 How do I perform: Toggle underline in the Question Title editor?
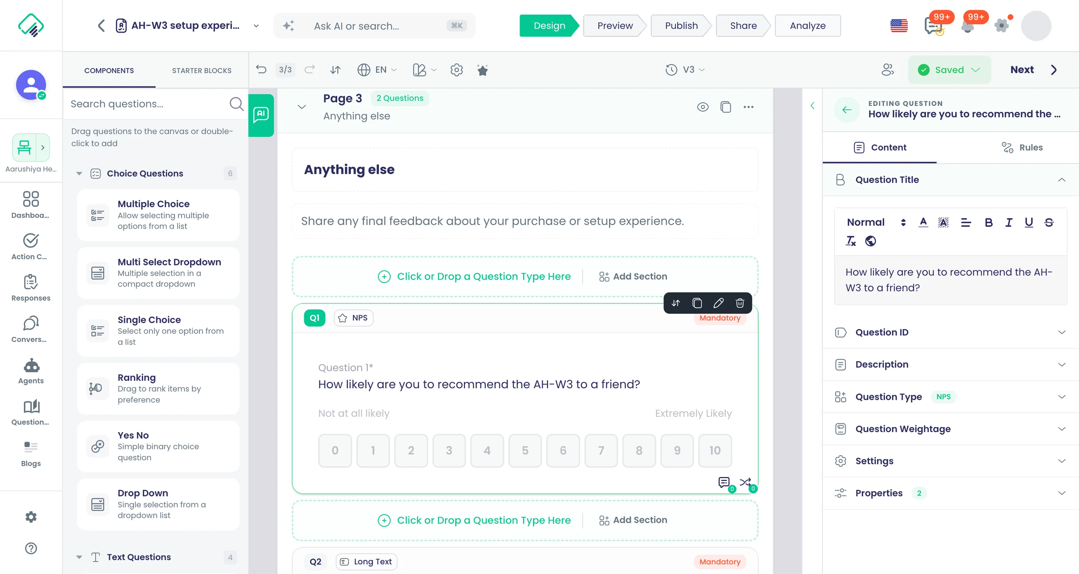coord(1029,222)
